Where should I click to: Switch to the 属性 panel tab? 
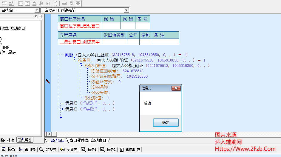pos(25,140)
